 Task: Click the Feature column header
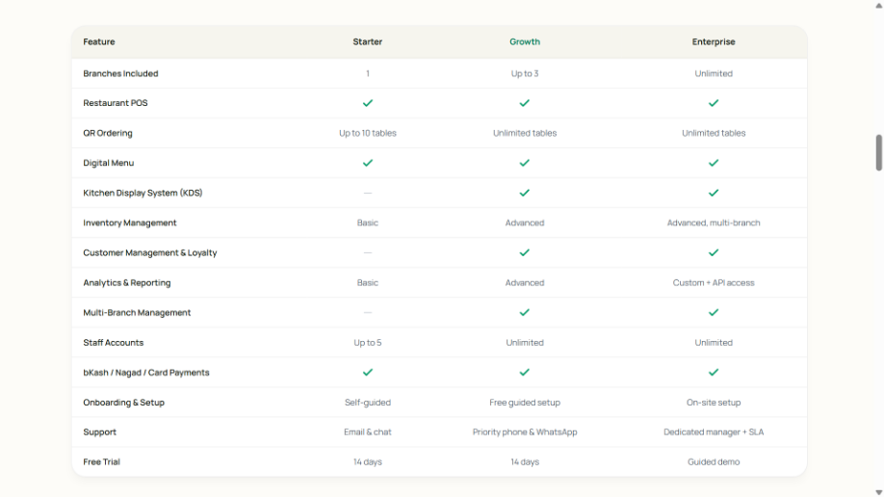click(98, 41)
